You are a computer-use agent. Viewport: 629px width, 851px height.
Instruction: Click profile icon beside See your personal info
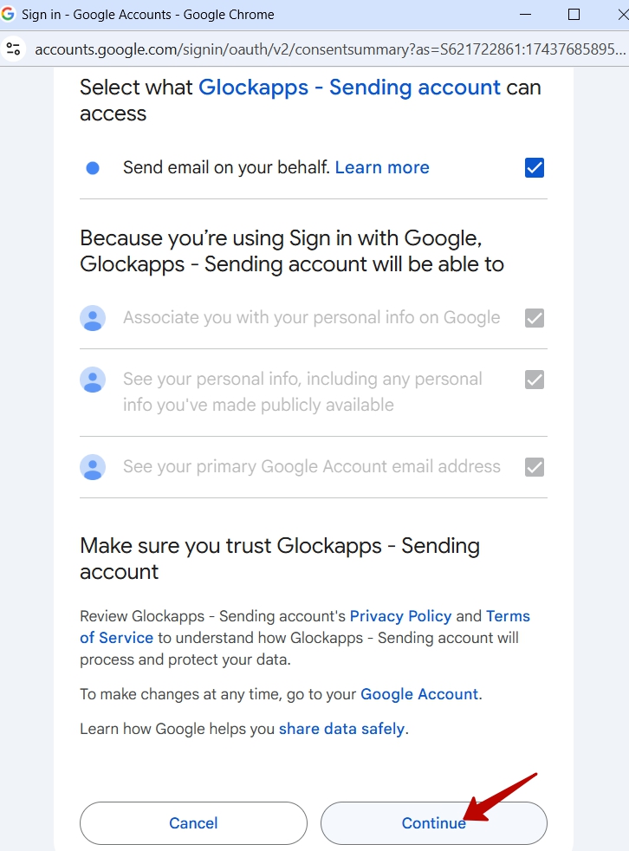pos(93,380)
